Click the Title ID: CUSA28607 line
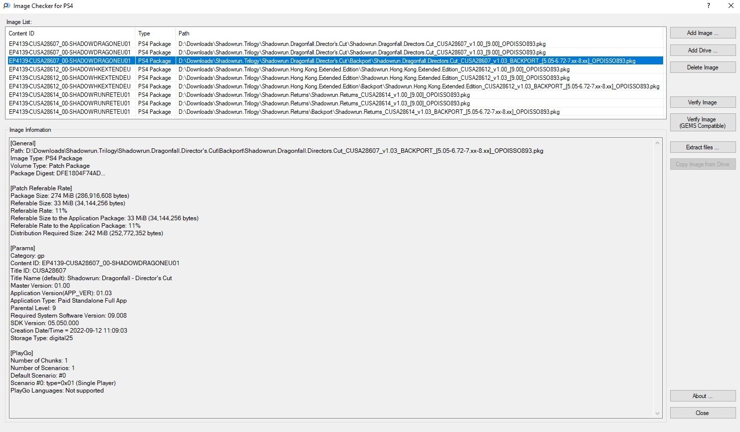Image resolution: width=740 pixels, height=432 pixels. [x=38, y=271]
